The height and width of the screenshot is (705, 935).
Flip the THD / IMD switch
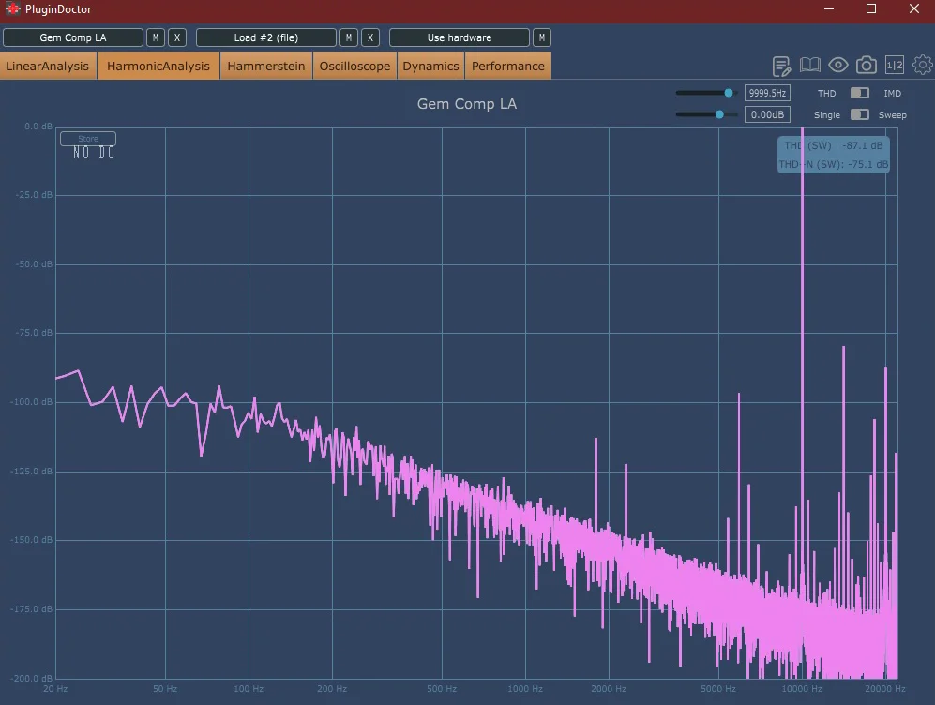[859, 93]
